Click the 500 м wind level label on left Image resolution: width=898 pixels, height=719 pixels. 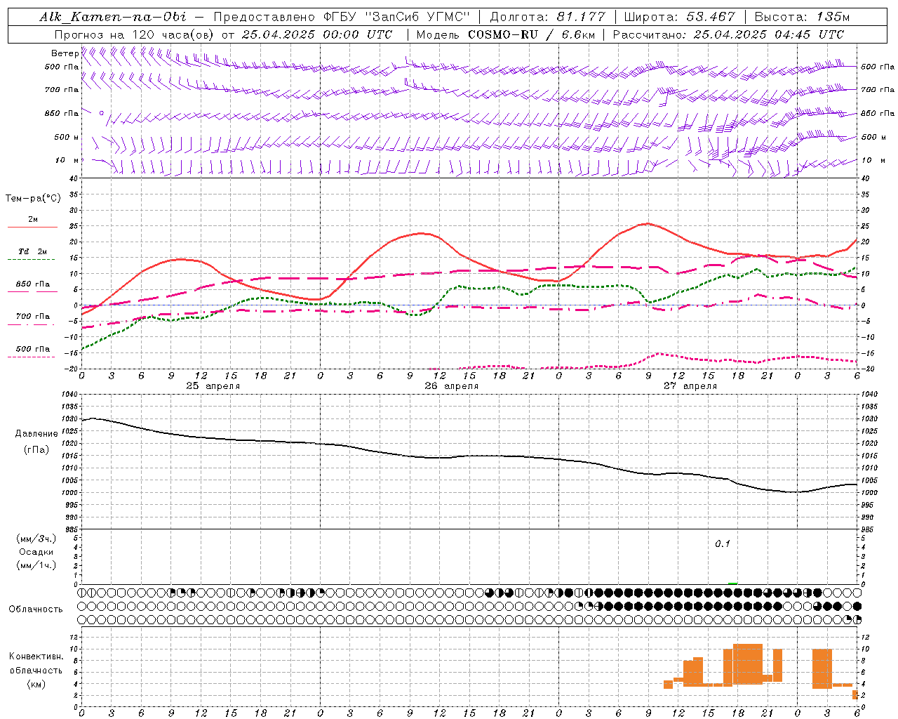[67, 137]
